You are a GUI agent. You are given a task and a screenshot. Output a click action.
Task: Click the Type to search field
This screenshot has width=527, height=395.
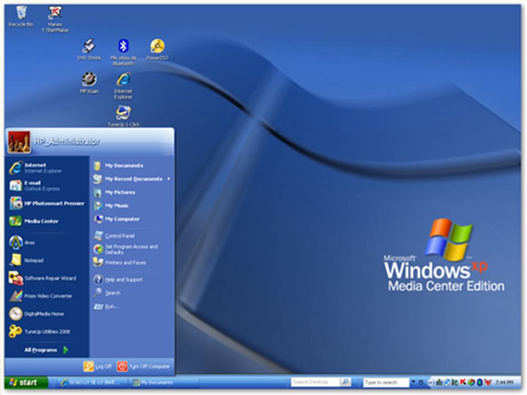tap(386, 382)
